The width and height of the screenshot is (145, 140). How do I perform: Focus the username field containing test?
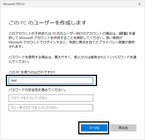coord(51,80)
